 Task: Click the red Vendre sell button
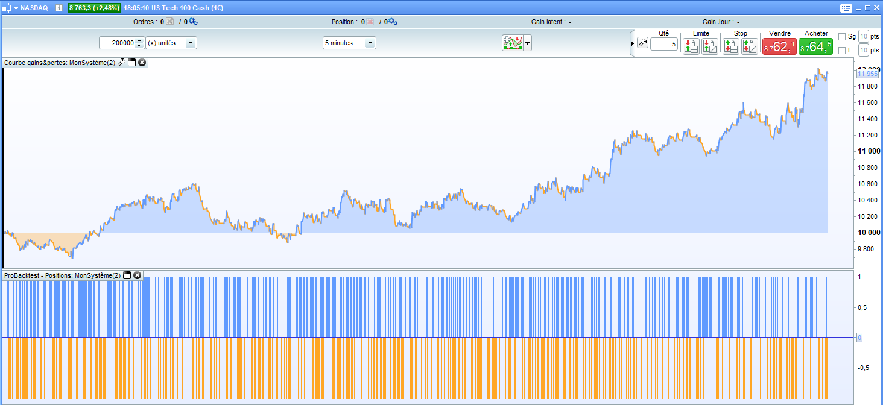pos(779,46)
